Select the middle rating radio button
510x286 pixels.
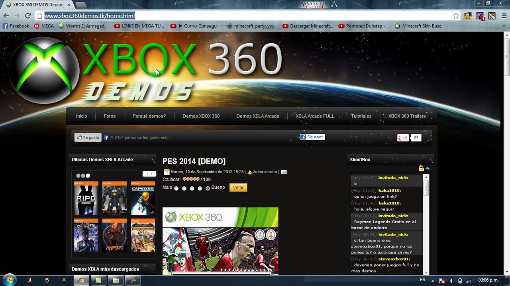(x=192, y=188)
